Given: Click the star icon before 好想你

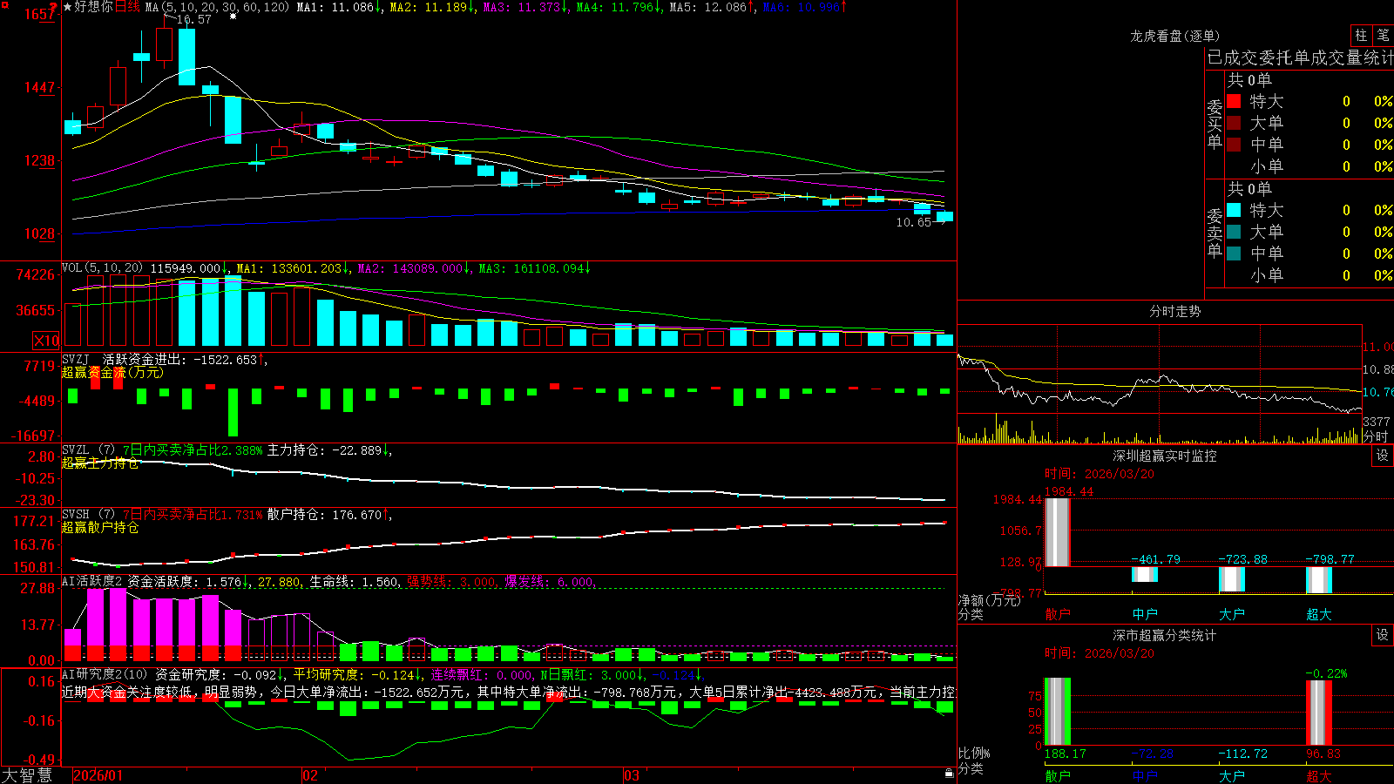Looking at the screenshot, I should [68, 7].
